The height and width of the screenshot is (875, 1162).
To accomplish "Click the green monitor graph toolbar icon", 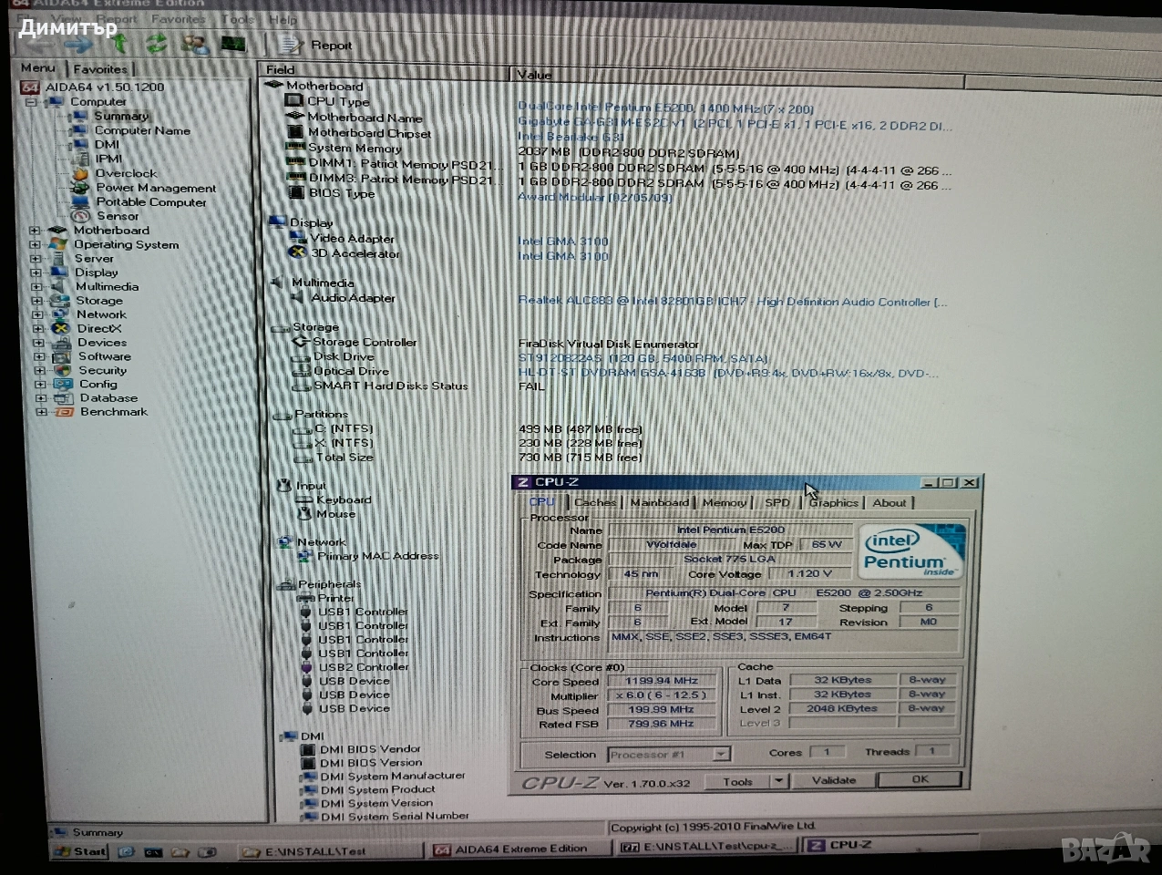I will (232, 43).
